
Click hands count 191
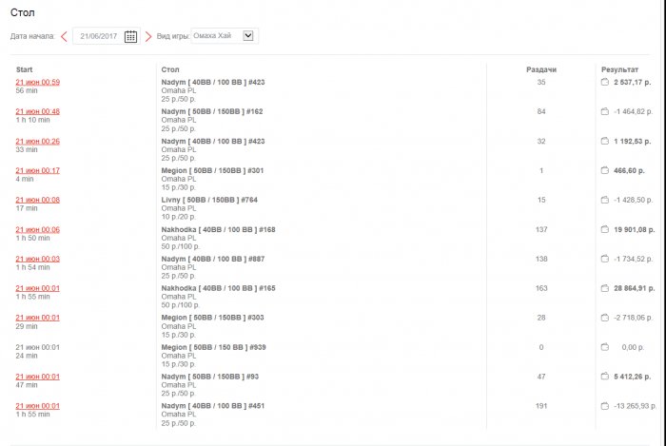(x=541, y=406)
